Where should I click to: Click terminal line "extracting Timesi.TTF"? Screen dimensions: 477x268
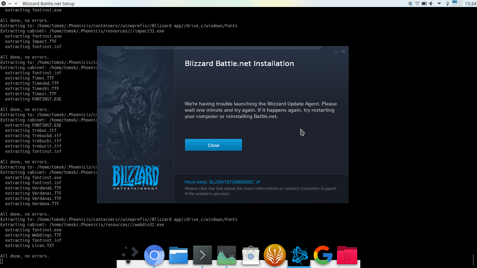(x=31, y=94)
